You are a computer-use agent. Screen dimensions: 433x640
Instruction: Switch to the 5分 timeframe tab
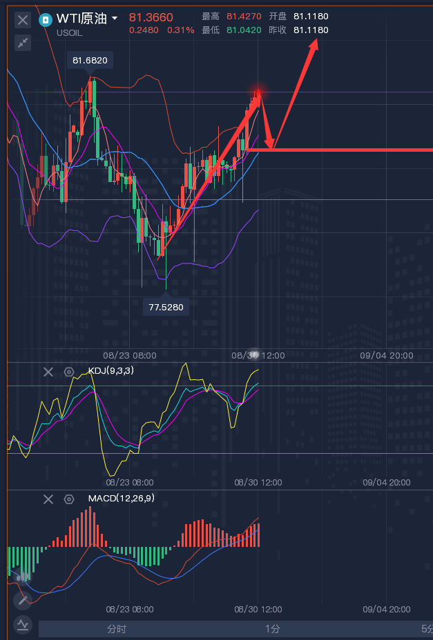[427, 629]
